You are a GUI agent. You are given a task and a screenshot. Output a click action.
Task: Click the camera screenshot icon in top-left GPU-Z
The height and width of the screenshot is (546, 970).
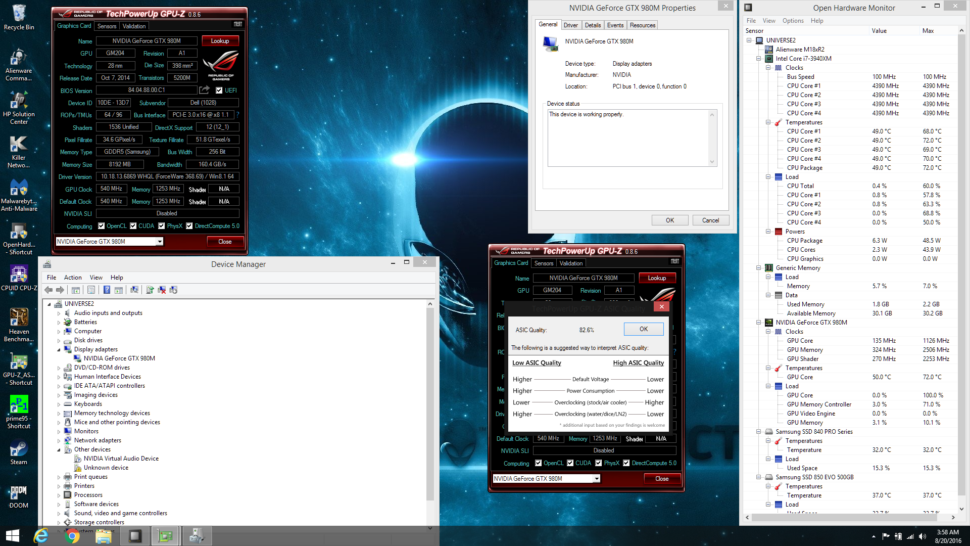tap(237, 24)
